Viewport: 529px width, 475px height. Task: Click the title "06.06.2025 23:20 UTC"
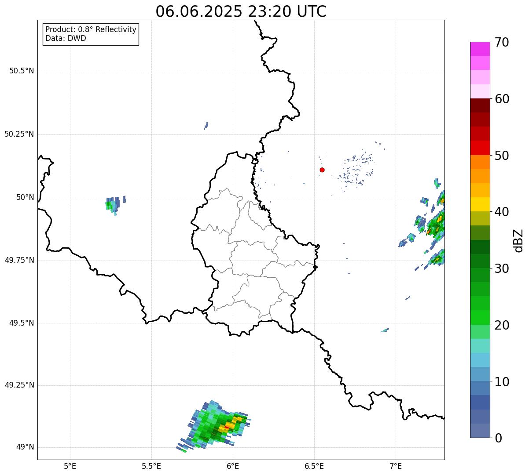tap(241, 11)
